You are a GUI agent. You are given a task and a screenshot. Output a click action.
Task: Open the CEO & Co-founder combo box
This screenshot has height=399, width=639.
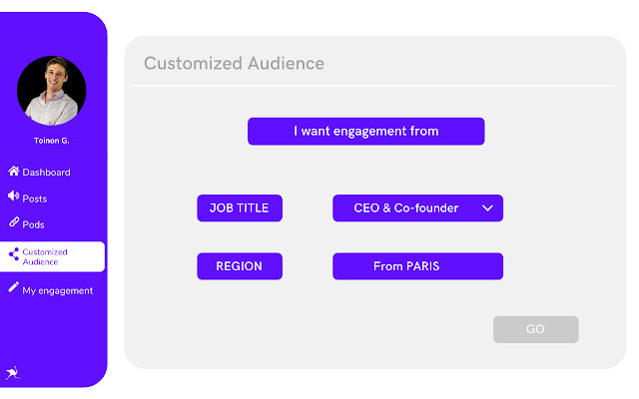[406, 208]
